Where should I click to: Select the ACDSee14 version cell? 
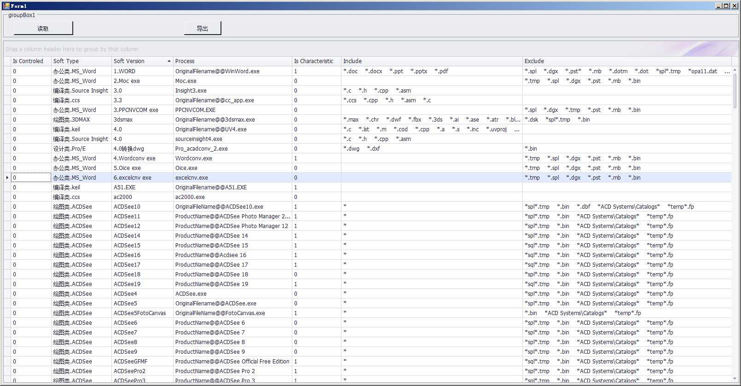point(142,235)
